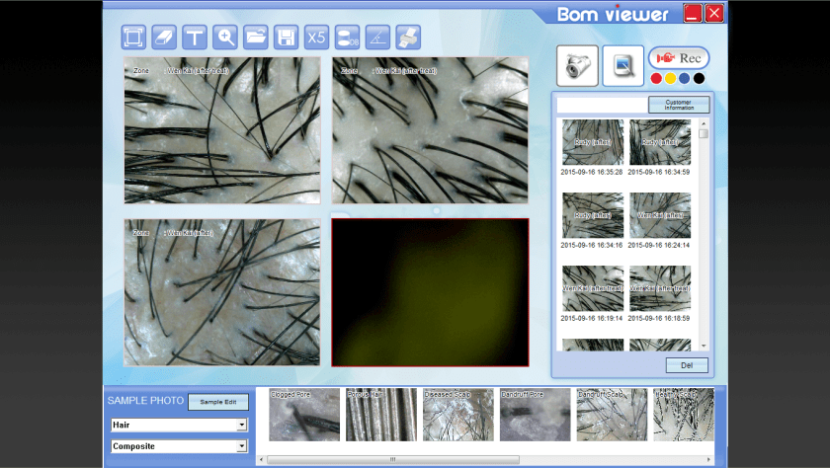The image size is (830, 468).
Task: Open the database icon in the toolbar
Action: 348,38
